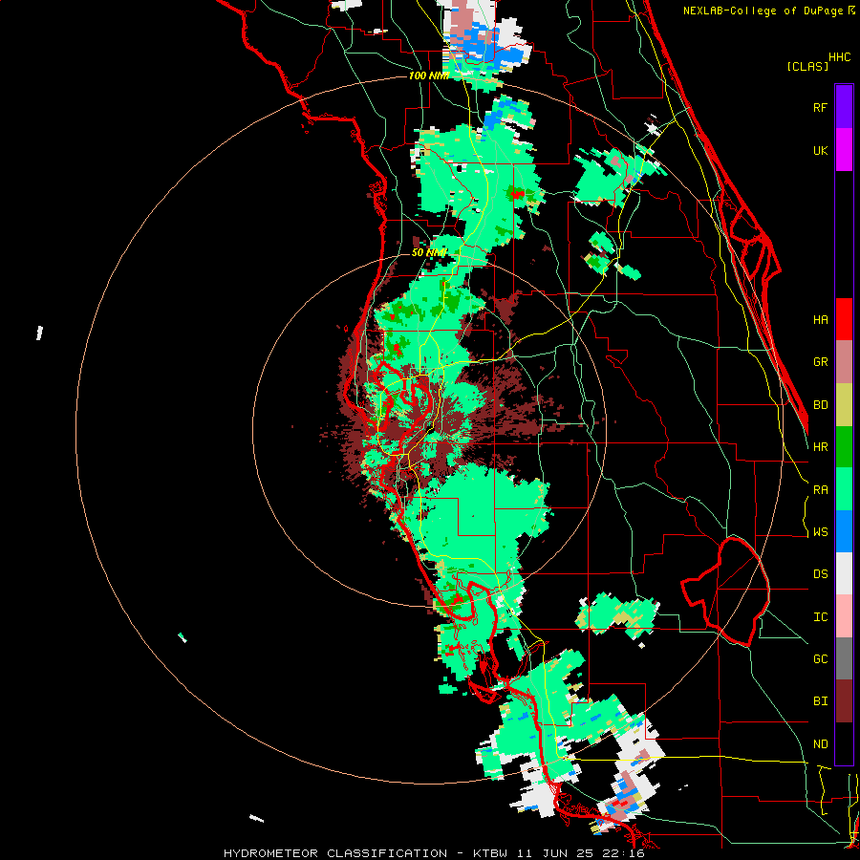Viewport: 860px width, 860px height.
Task: Click the HHC product code text
Action: [839, 57]
